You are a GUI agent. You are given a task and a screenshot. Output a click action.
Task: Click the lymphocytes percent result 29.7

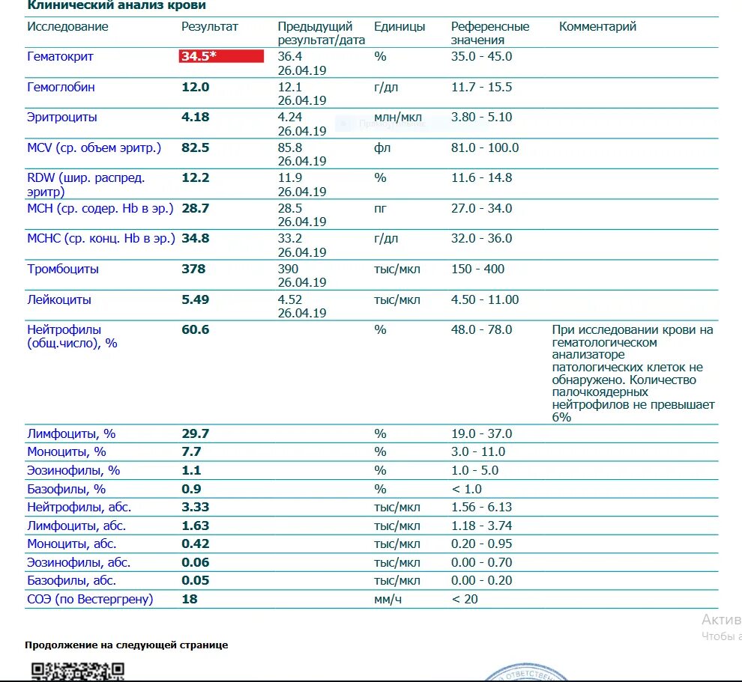196,434
